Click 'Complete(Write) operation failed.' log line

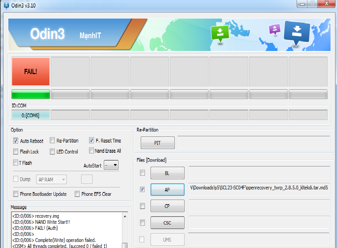coord(54,240)
